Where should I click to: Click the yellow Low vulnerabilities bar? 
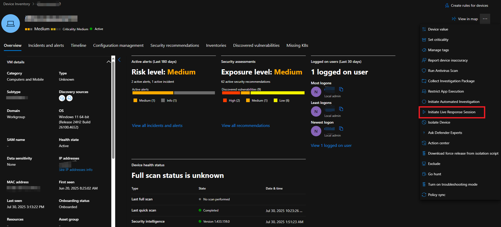coord(278,93)
